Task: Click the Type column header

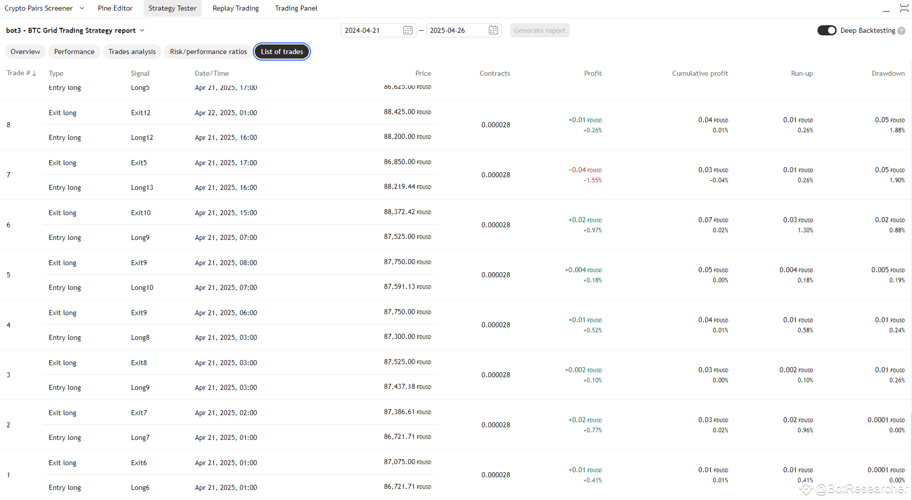Action: pos(56,73)
